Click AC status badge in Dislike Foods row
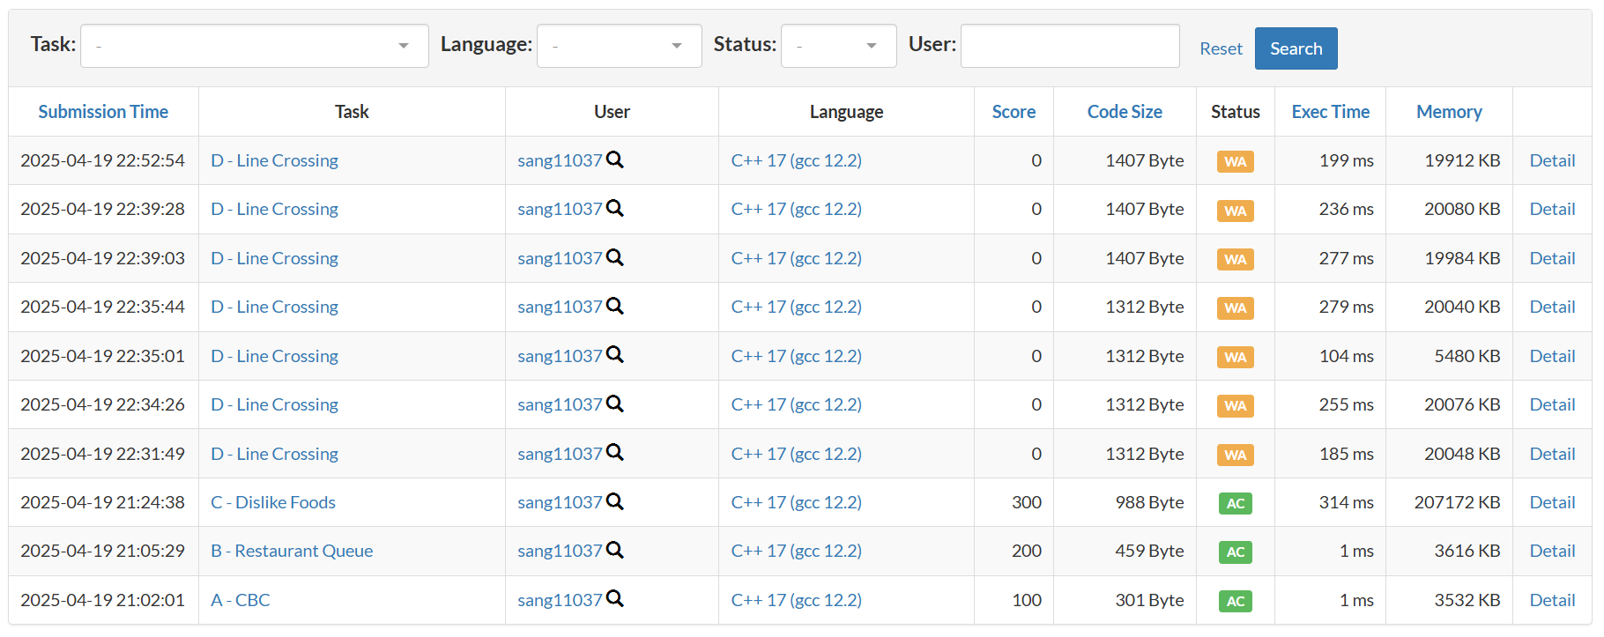 pos(1236,503)
